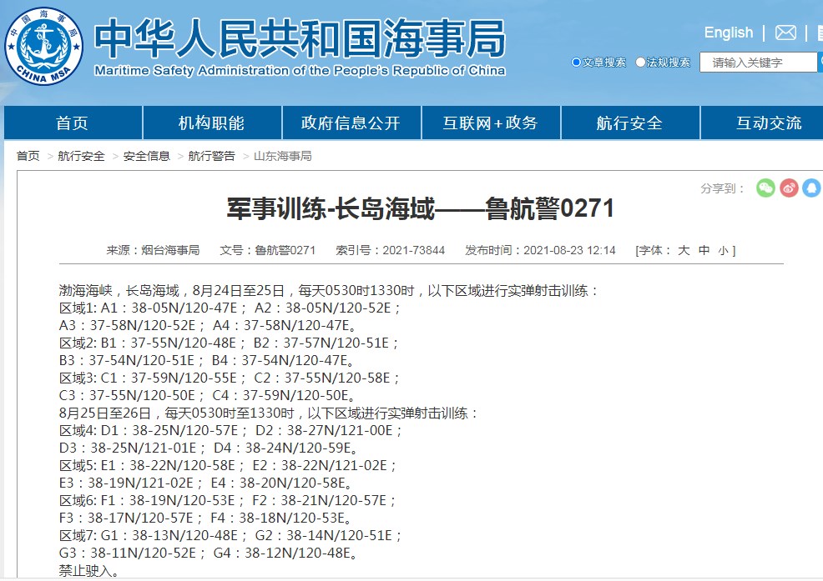Screen dimensions: 823x581
Task: Share article via WeChat icon
Action: tap(765, 188)
